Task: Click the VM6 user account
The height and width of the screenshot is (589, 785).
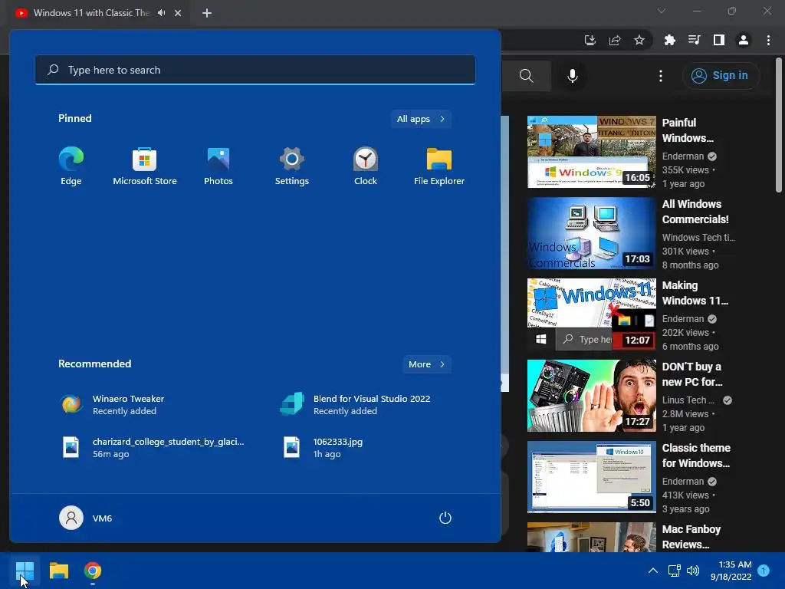Action: 86,518
